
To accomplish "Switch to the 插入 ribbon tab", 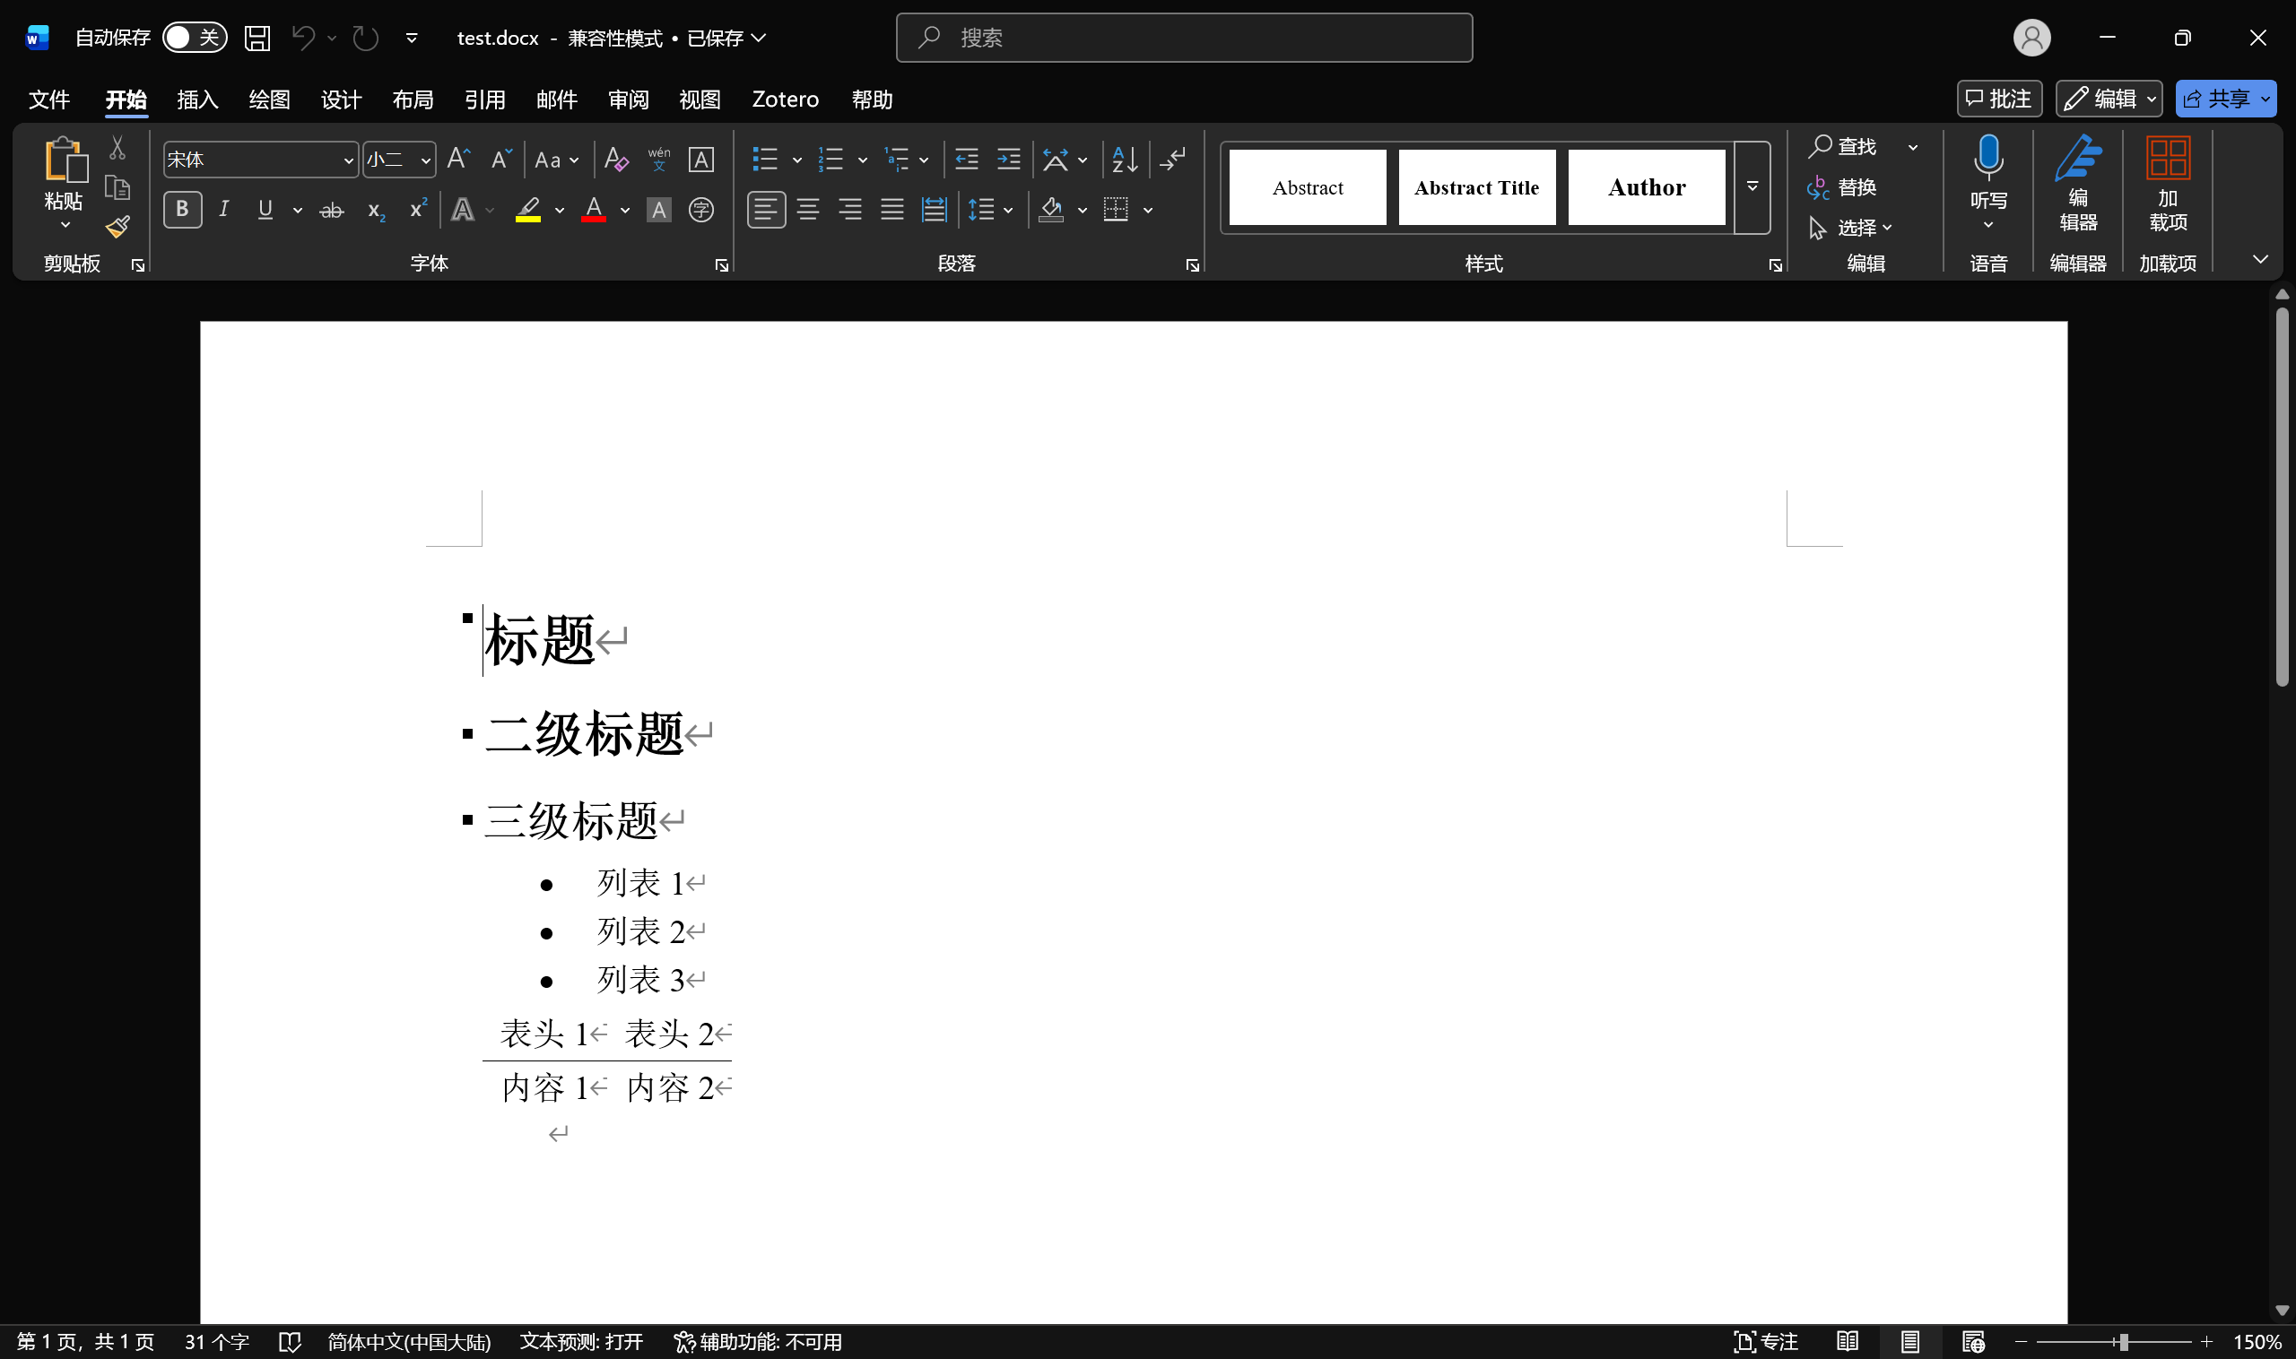I will click(x=197, y=99).
